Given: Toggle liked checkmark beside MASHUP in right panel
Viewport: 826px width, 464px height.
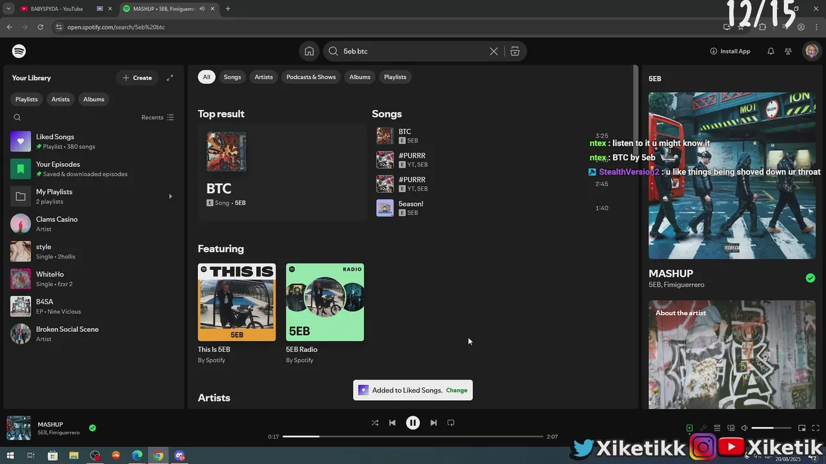Looking at the screenshot, I should 811,278.
